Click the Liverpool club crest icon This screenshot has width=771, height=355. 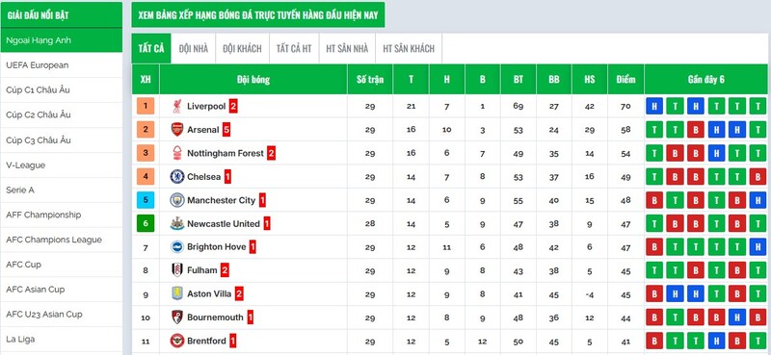177,106
